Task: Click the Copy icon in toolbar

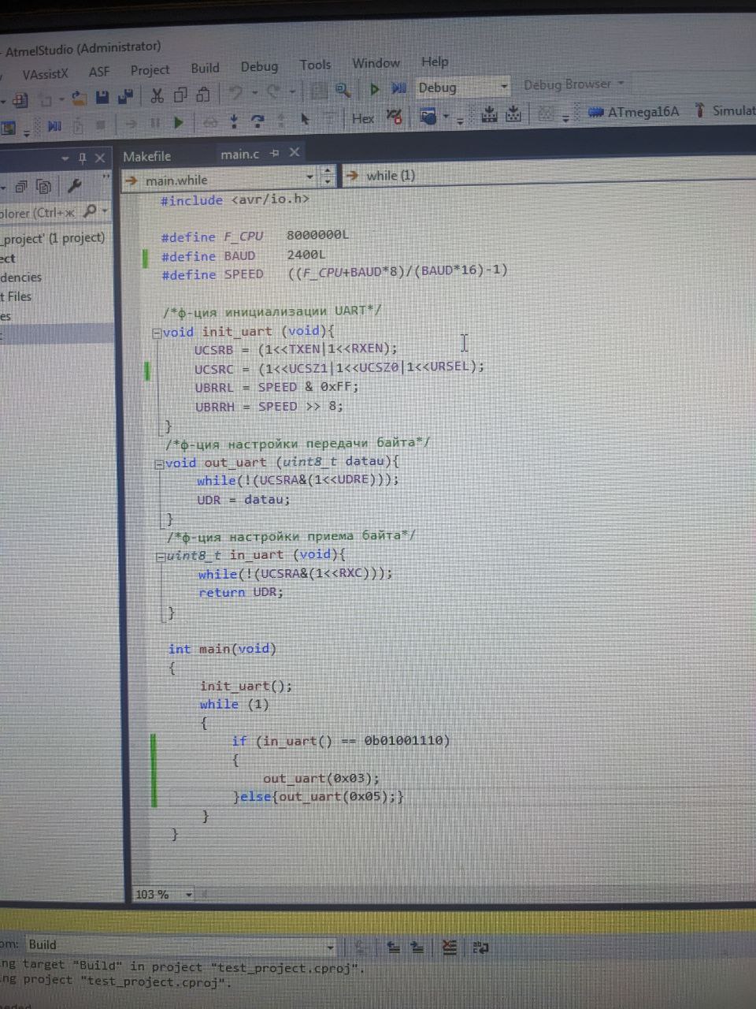Action: [x=180, y=95]
